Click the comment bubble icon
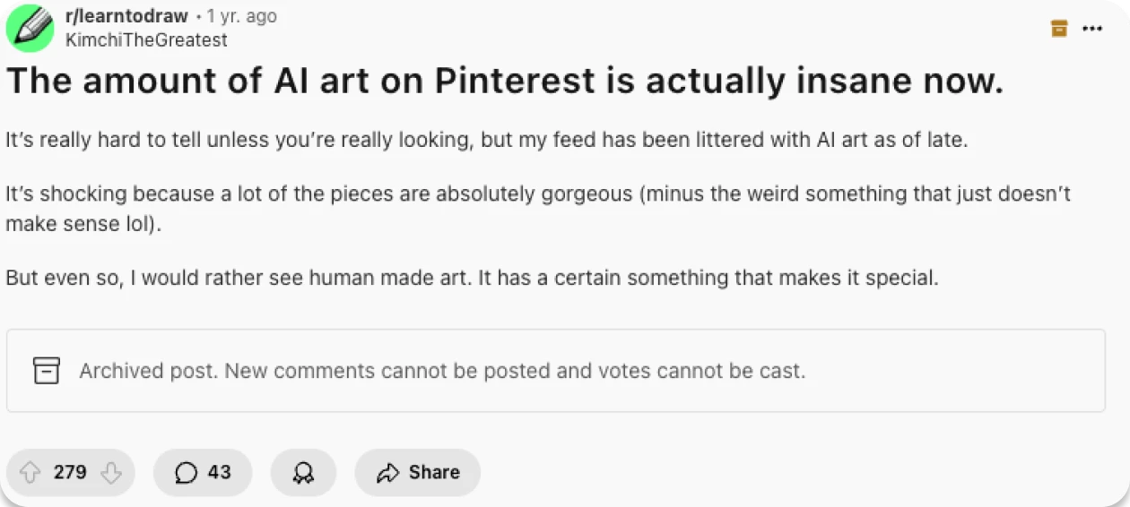This screenshot has width=1130, height=507. click(186, 472)
